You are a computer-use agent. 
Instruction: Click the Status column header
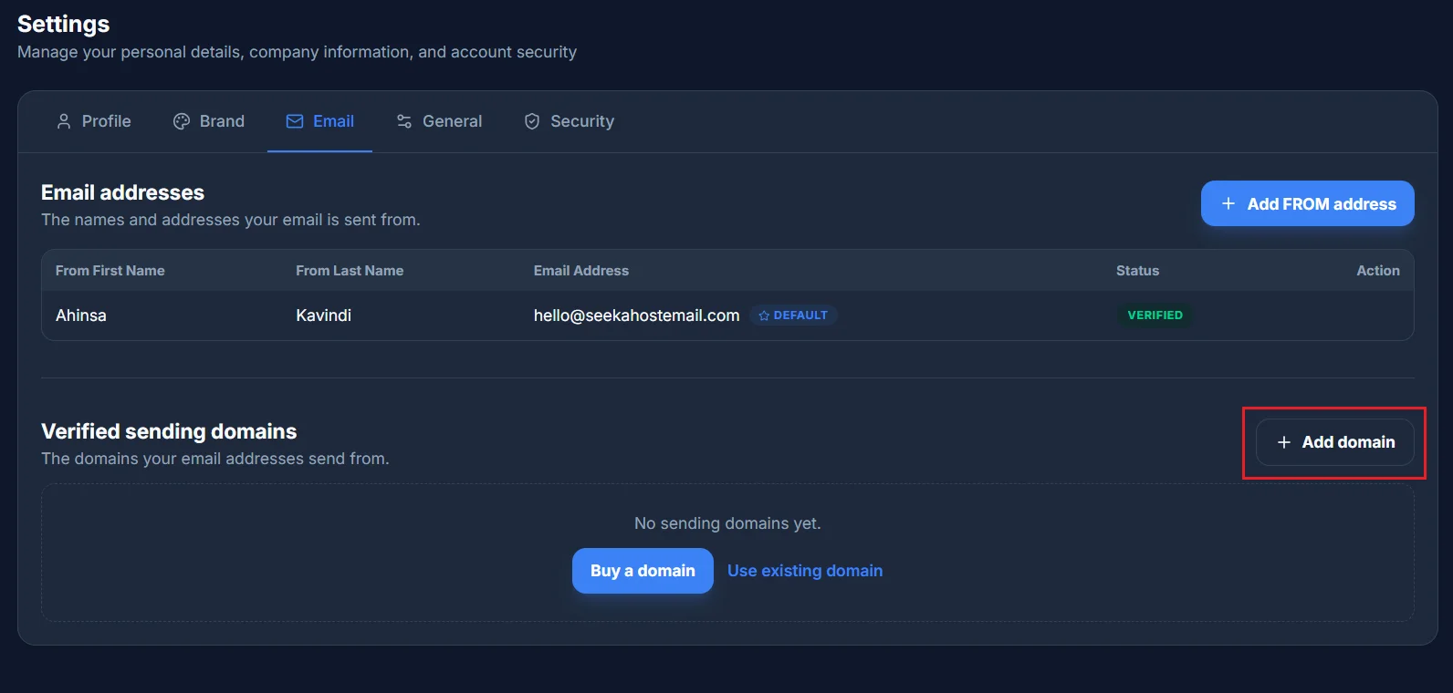1137,271
